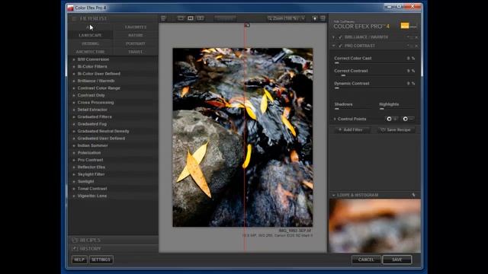
Task: Collapse the Pro Contrast filter panel
Action: coord(334,46)
